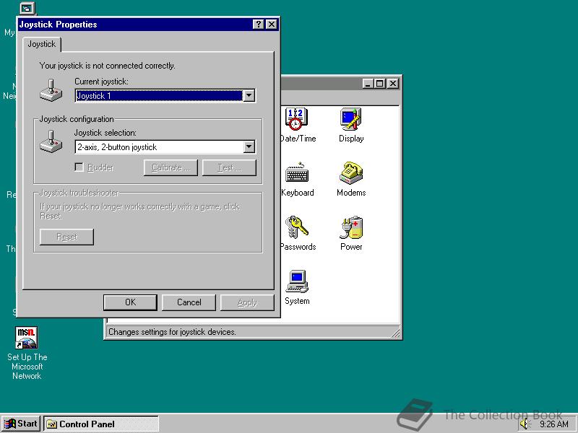Open the Joystick selection dropdown
578x433 pixels.
pyautogui.click(x=249, y=146)
